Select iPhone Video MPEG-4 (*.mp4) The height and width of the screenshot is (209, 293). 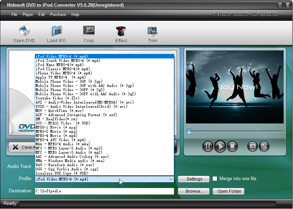tap(105, 73)
